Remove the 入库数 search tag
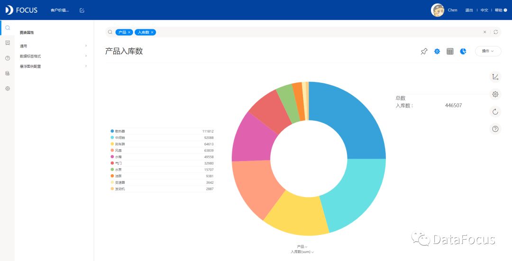Viewport: 512px width, 261px height. (152, 32)
